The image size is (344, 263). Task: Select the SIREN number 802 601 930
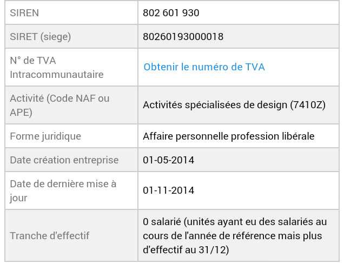[171, 13]
